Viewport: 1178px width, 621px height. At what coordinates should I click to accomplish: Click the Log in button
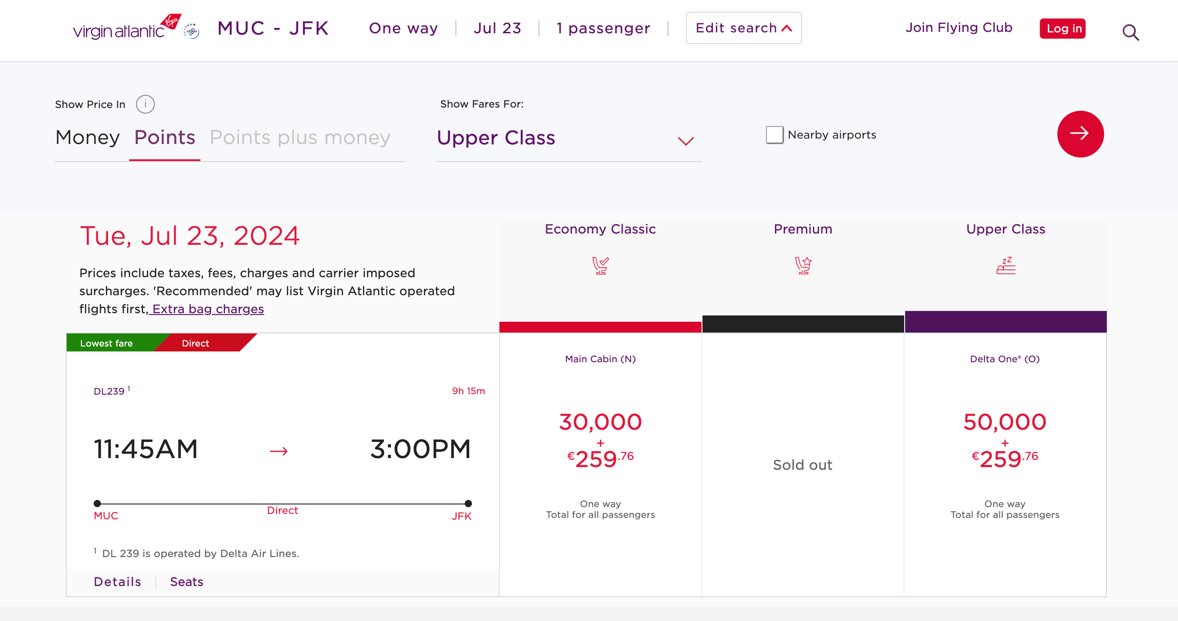[1062, 28]
